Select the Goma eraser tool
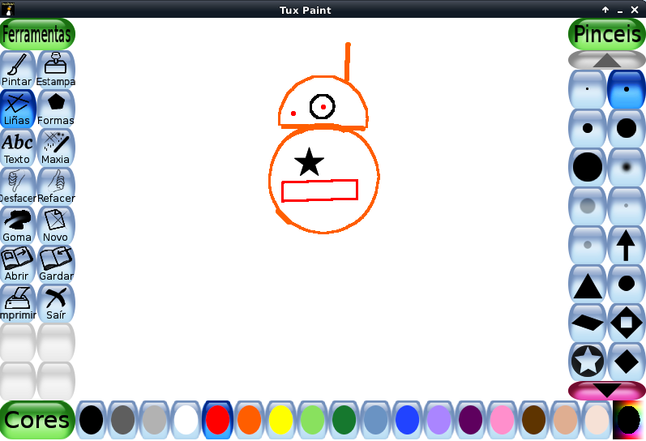The image size is (646, 441). coord(18,225)
